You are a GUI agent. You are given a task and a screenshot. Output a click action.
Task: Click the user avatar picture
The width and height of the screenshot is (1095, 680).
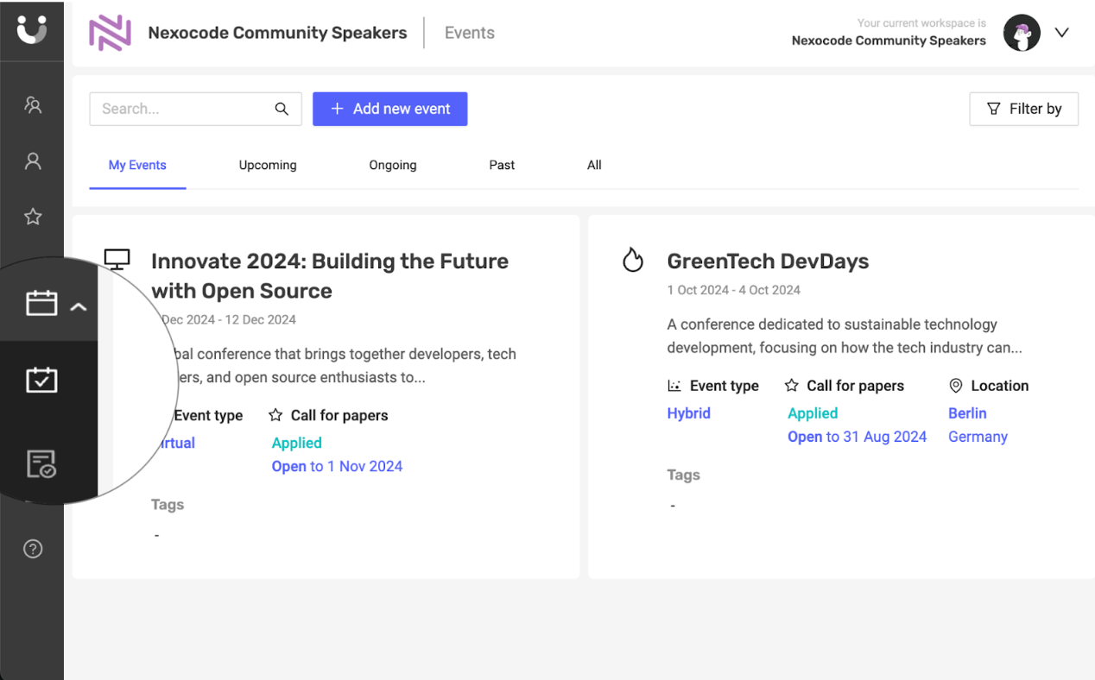1022,33
